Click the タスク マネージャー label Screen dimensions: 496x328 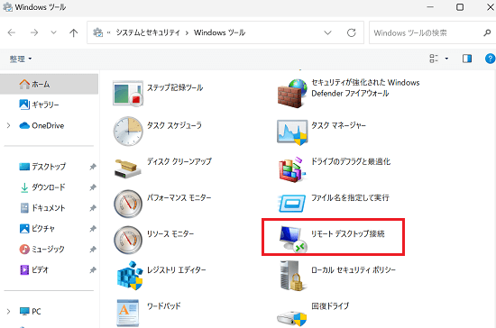pos(338,125)
